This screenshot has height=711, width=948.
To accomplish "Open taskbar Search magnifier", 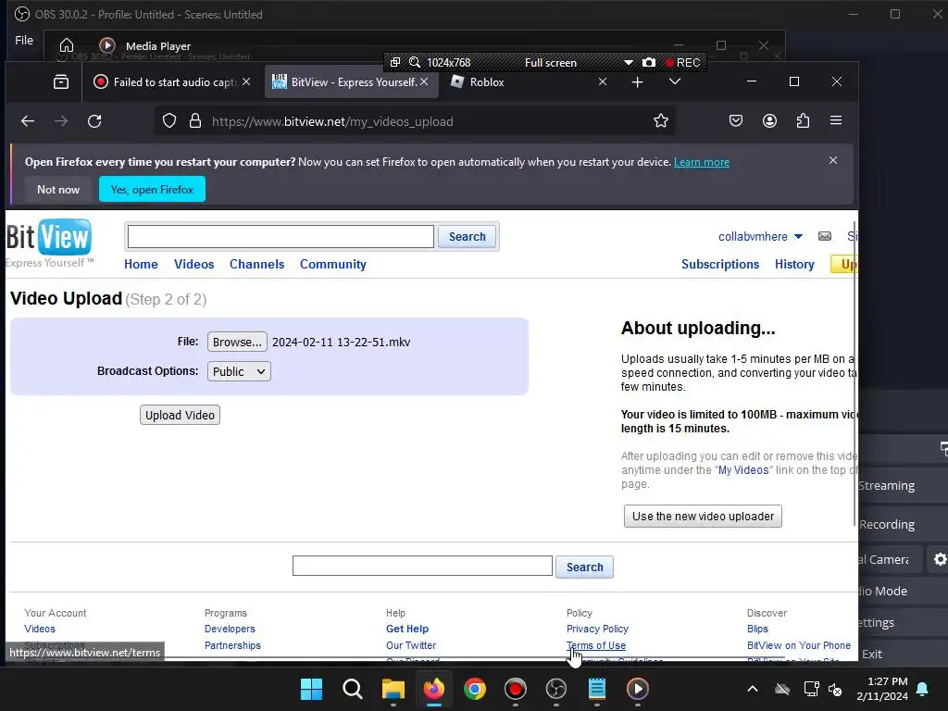I will [353, 689].
